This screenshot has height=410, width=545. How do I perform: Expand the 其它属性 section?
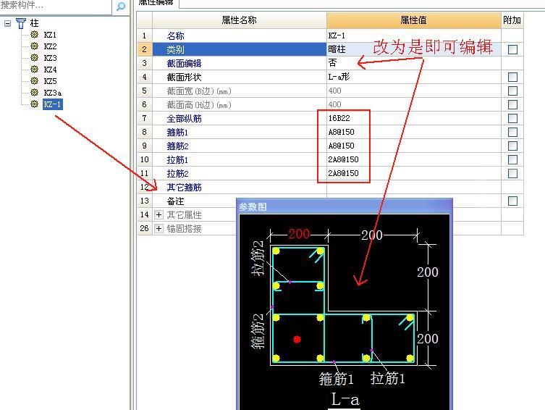click(159, 215)
